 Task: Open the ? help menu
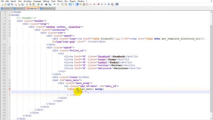click(x=87, y=1)
